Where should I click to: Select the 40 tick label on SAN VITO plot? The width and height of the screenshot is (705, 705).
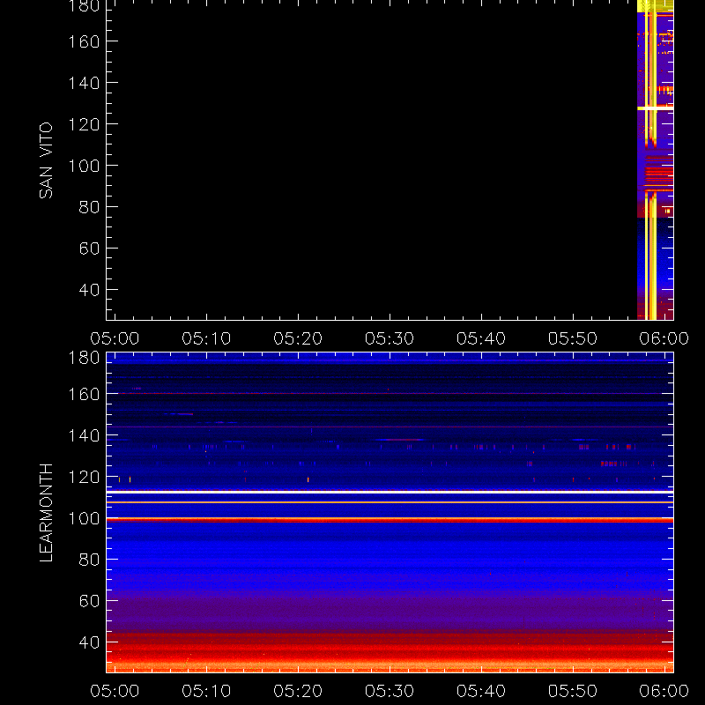(x=89, y=290)
